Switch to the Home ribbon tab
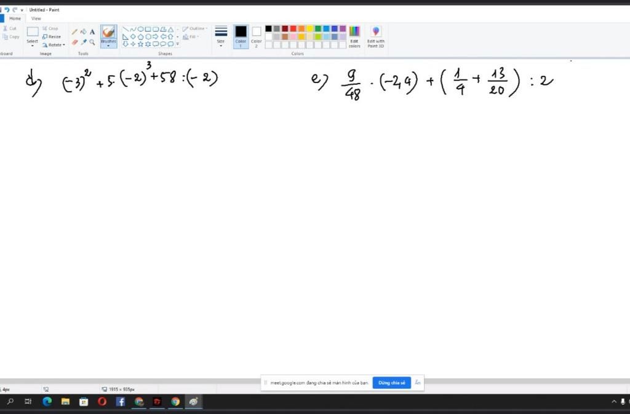This screenshot has height=414, width=630. pyautogui.click(x=15, y=18)
